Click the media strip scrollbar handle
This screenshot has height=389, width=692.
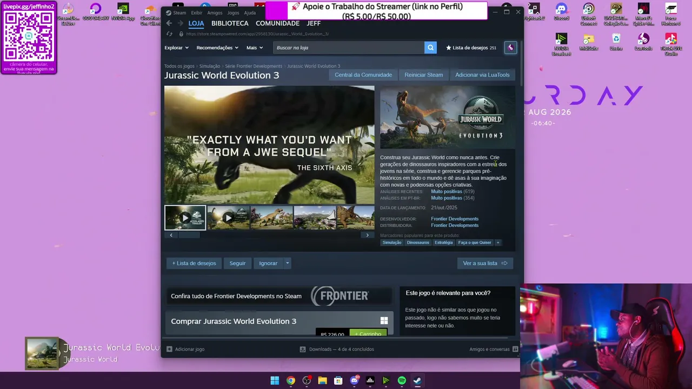189,235
